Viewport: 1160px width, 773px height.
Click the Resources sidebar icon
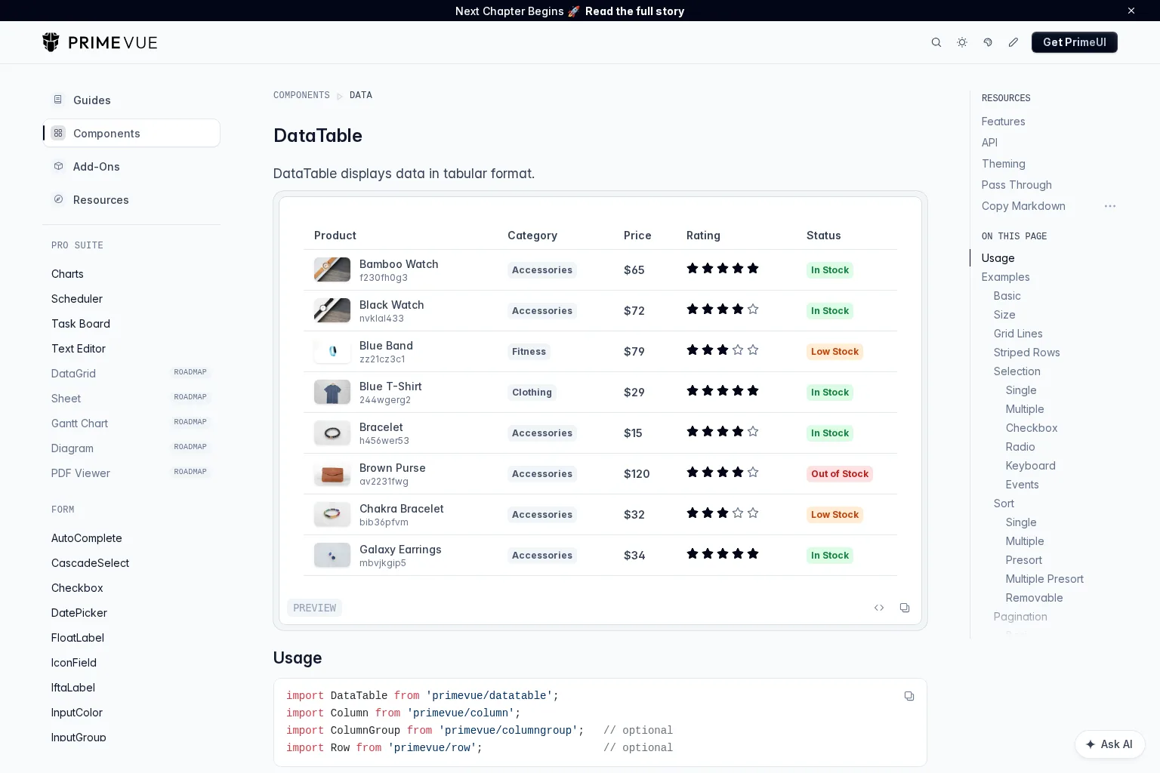(x=58, y=199)
